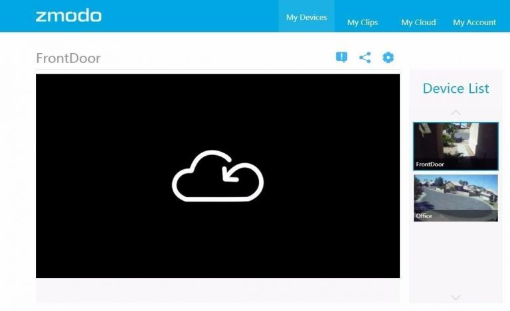Click the FrontDoor label on the thumbnail
This screenshot has width=510, height=311.
pos(430,164)
